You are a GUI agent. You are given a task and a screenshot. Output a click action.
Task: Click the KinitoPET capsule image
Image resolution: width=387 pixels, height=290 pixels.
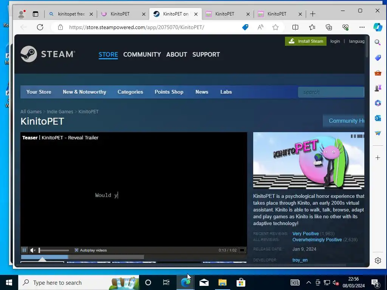tap(308, 161)
